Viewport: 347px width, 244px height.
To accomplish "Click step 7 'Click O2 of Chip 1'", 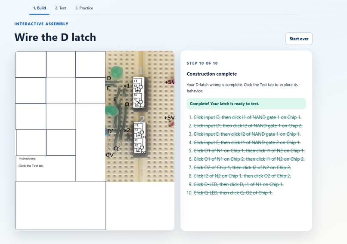I will (x=242, y=168).
